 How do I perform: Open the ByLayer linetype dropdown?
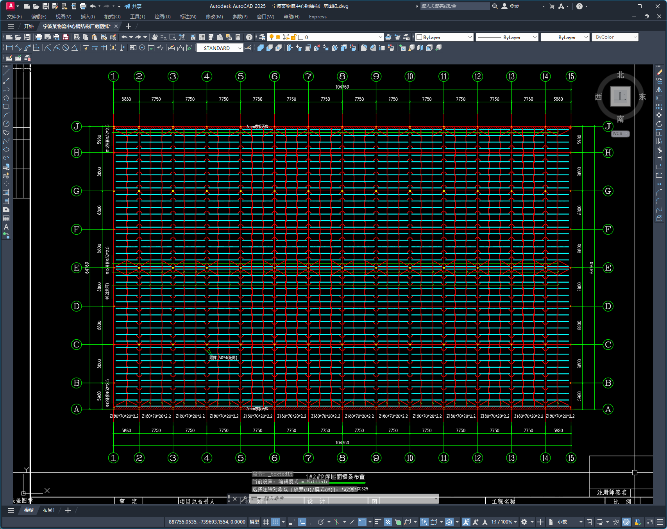[535, 37]
